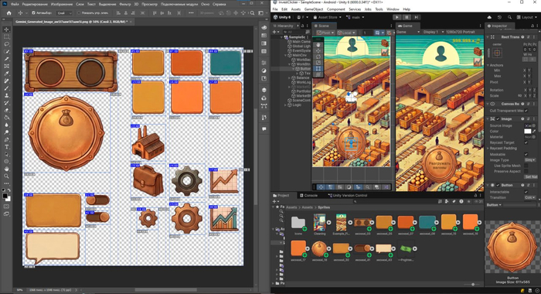Click Unity Step forward button

pos(417,17)
